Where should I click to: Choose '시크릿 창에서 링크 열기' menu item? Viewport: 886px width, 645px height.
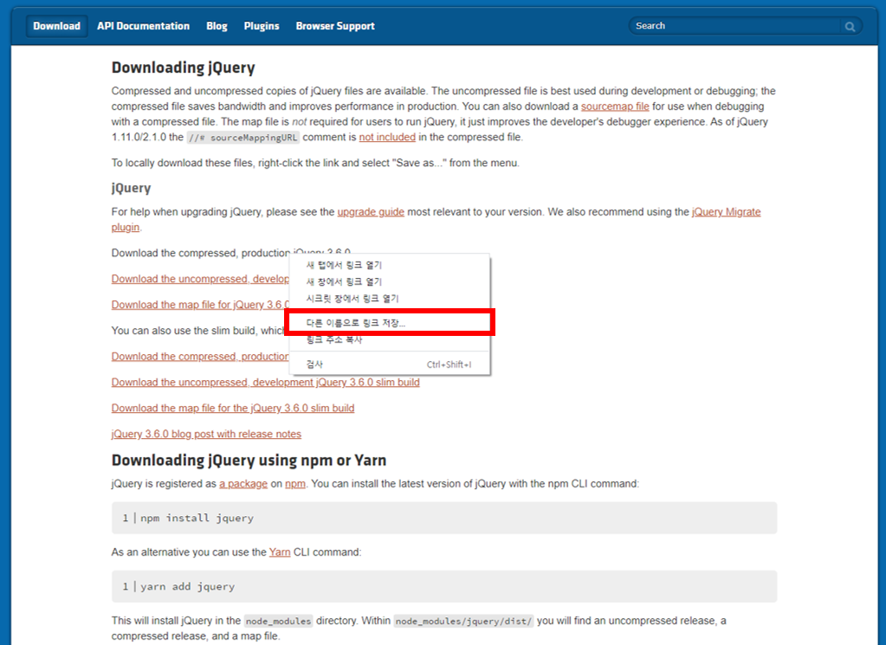pyautogui.click(x=390, y=298)
